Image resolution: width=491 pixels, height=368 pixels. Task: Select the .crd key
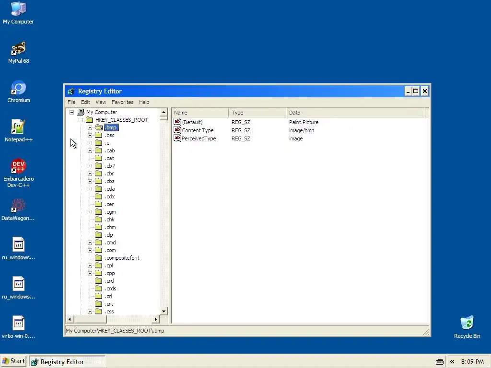point(109,281)
